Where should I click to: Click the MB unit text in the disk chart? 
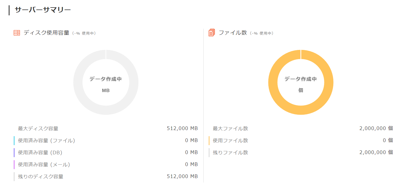(x=106, y=90)
